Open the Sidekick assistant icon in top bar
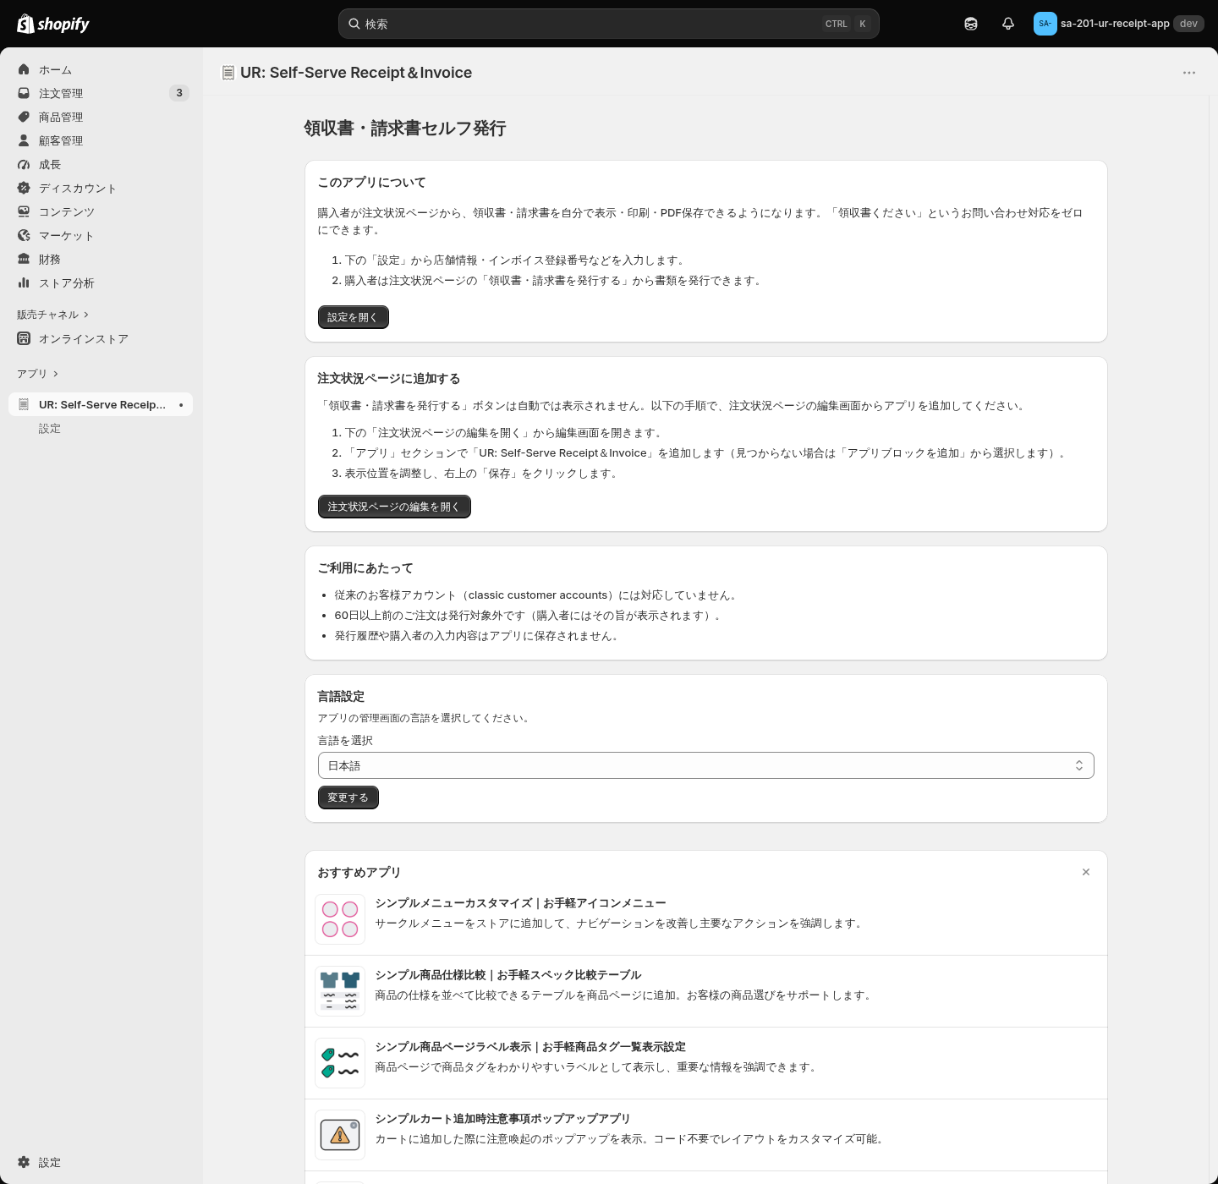This screenshot has height=1184, width=1218. 971,24
